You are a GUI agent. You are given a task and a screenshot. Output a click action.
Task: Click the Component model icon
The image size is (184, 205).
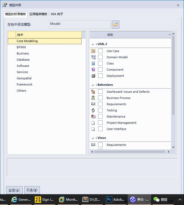93,70
